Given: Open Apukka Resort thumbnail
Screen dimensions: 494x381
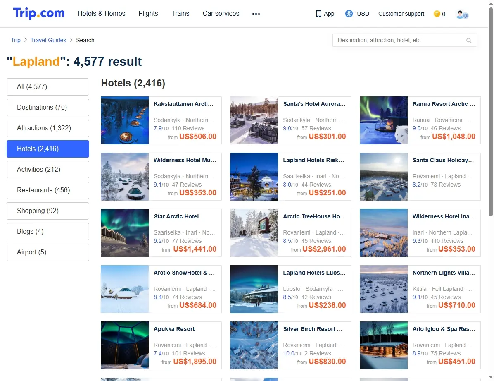Looking at the screenshot, I should (125, 345).
